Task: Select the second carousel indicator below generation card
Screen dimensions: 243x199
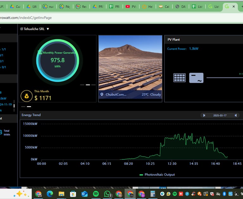Action: [29, 107]
